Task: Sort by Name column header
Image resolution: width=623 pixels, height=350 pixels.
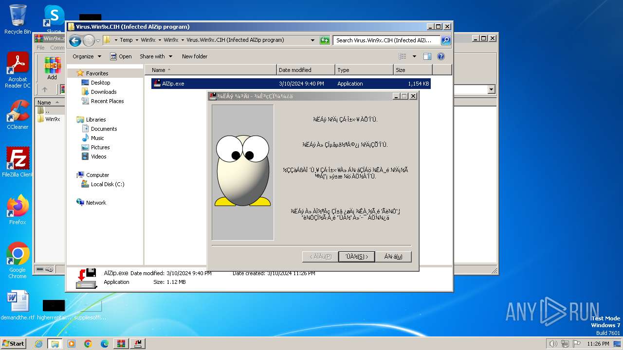Action: click(210, 70)
